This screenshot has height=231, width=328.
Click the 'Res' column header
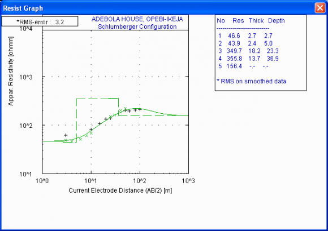pyautogui.click(x=238, y=21)
